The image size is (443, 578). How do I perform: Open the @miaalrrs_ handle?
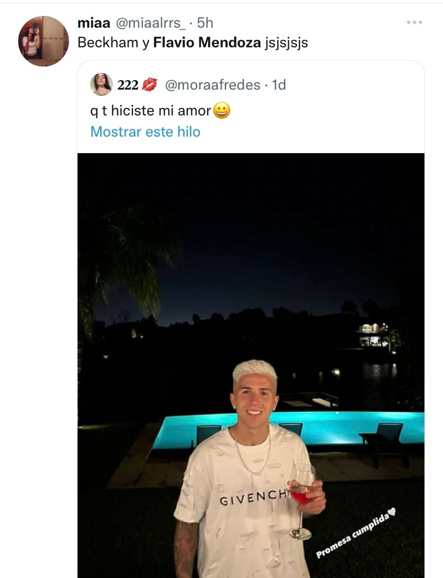(150, 23)
